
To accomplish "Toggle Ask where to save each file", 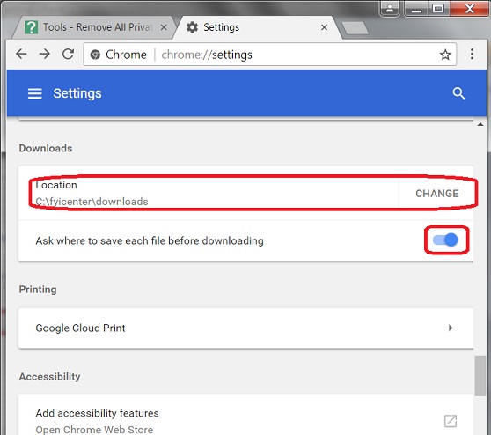I will [445, 240].
